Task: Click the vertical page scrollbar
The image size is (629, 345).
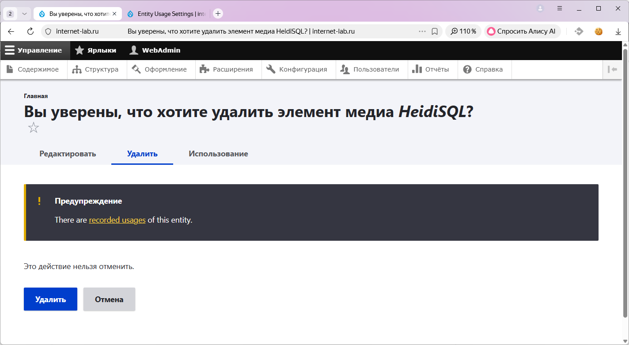Action: [625, 177]
